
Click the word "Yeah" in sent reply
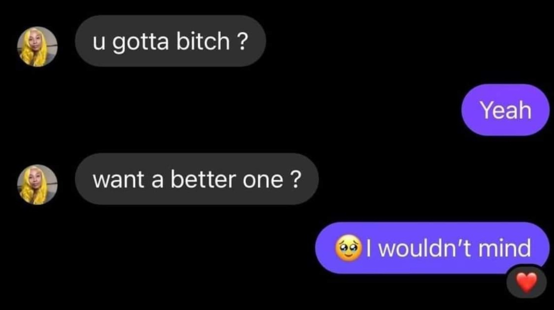point(506,110)
